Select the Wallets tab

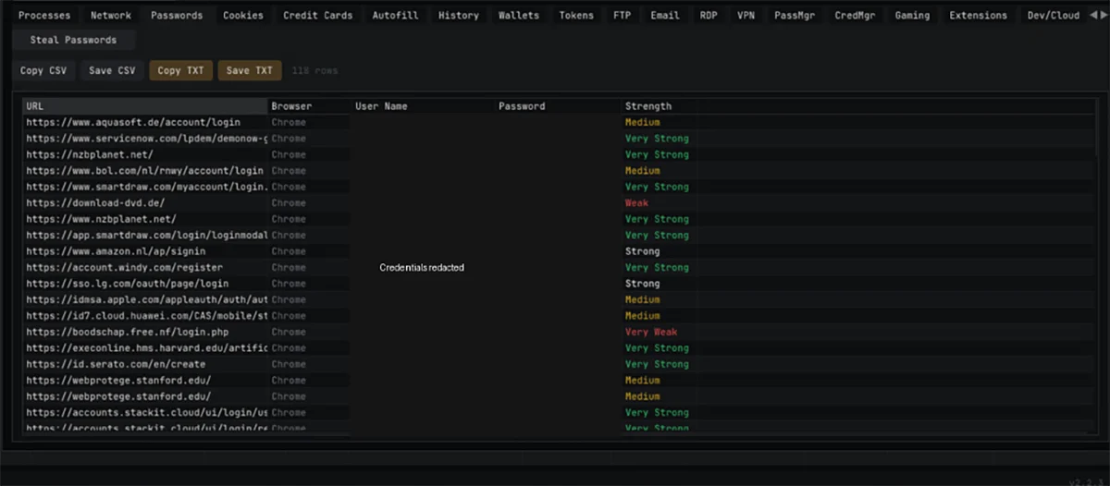click(x=519, y=15)
